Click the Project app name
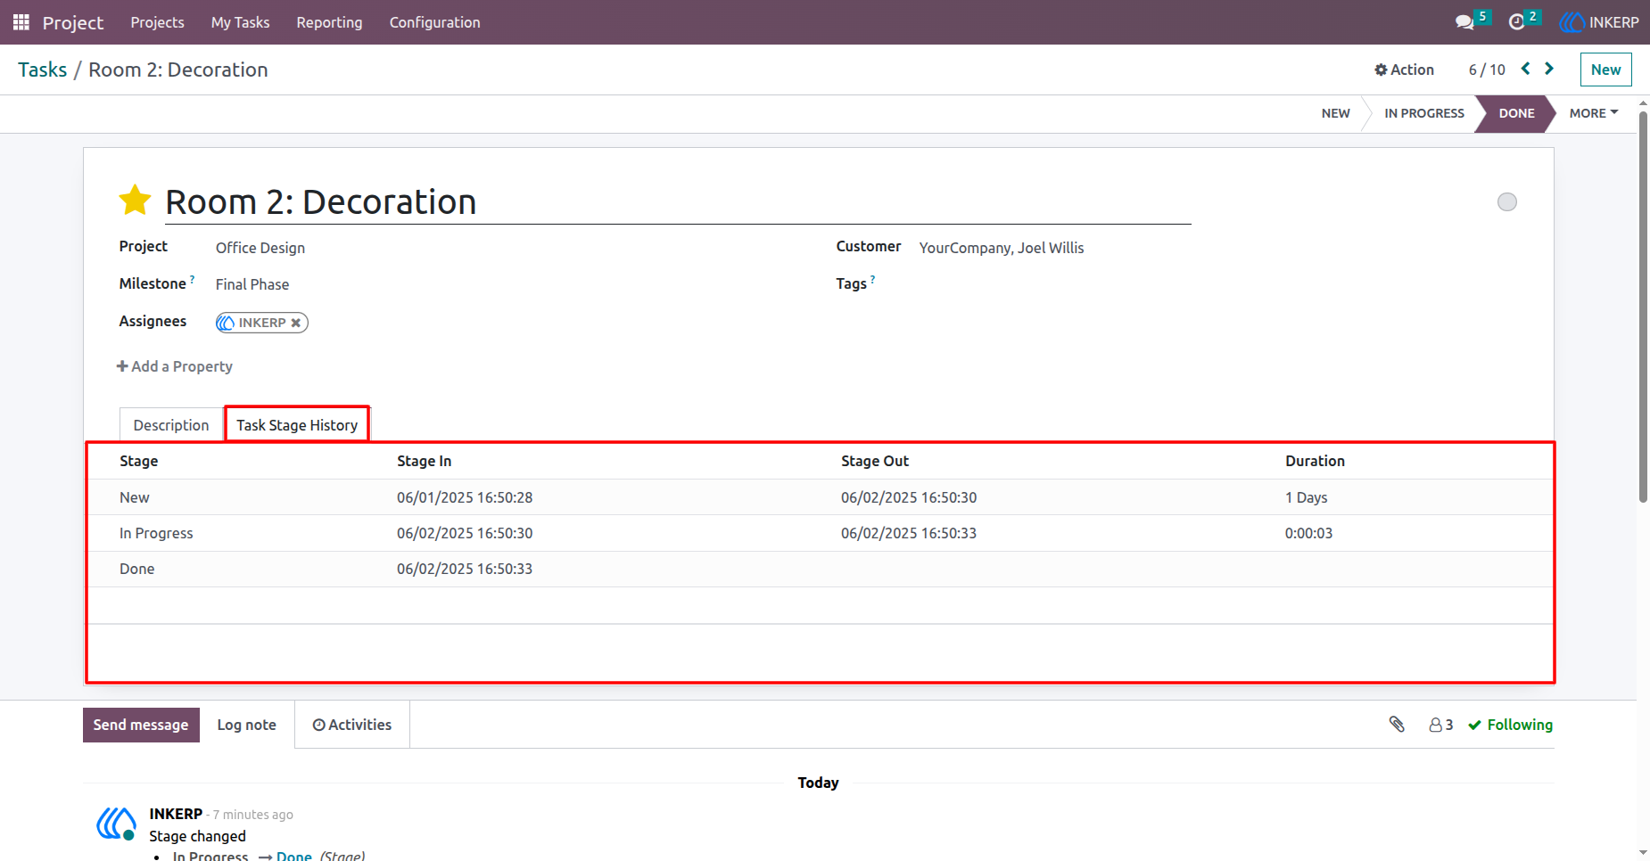The height and width of the screenshot is (861, 1650). coord(73,22)
